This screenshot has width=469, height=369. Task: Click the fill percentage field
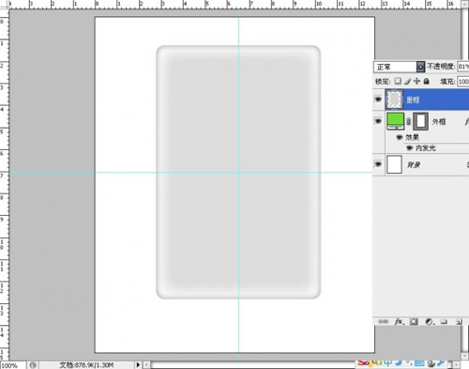pos(463,82)
